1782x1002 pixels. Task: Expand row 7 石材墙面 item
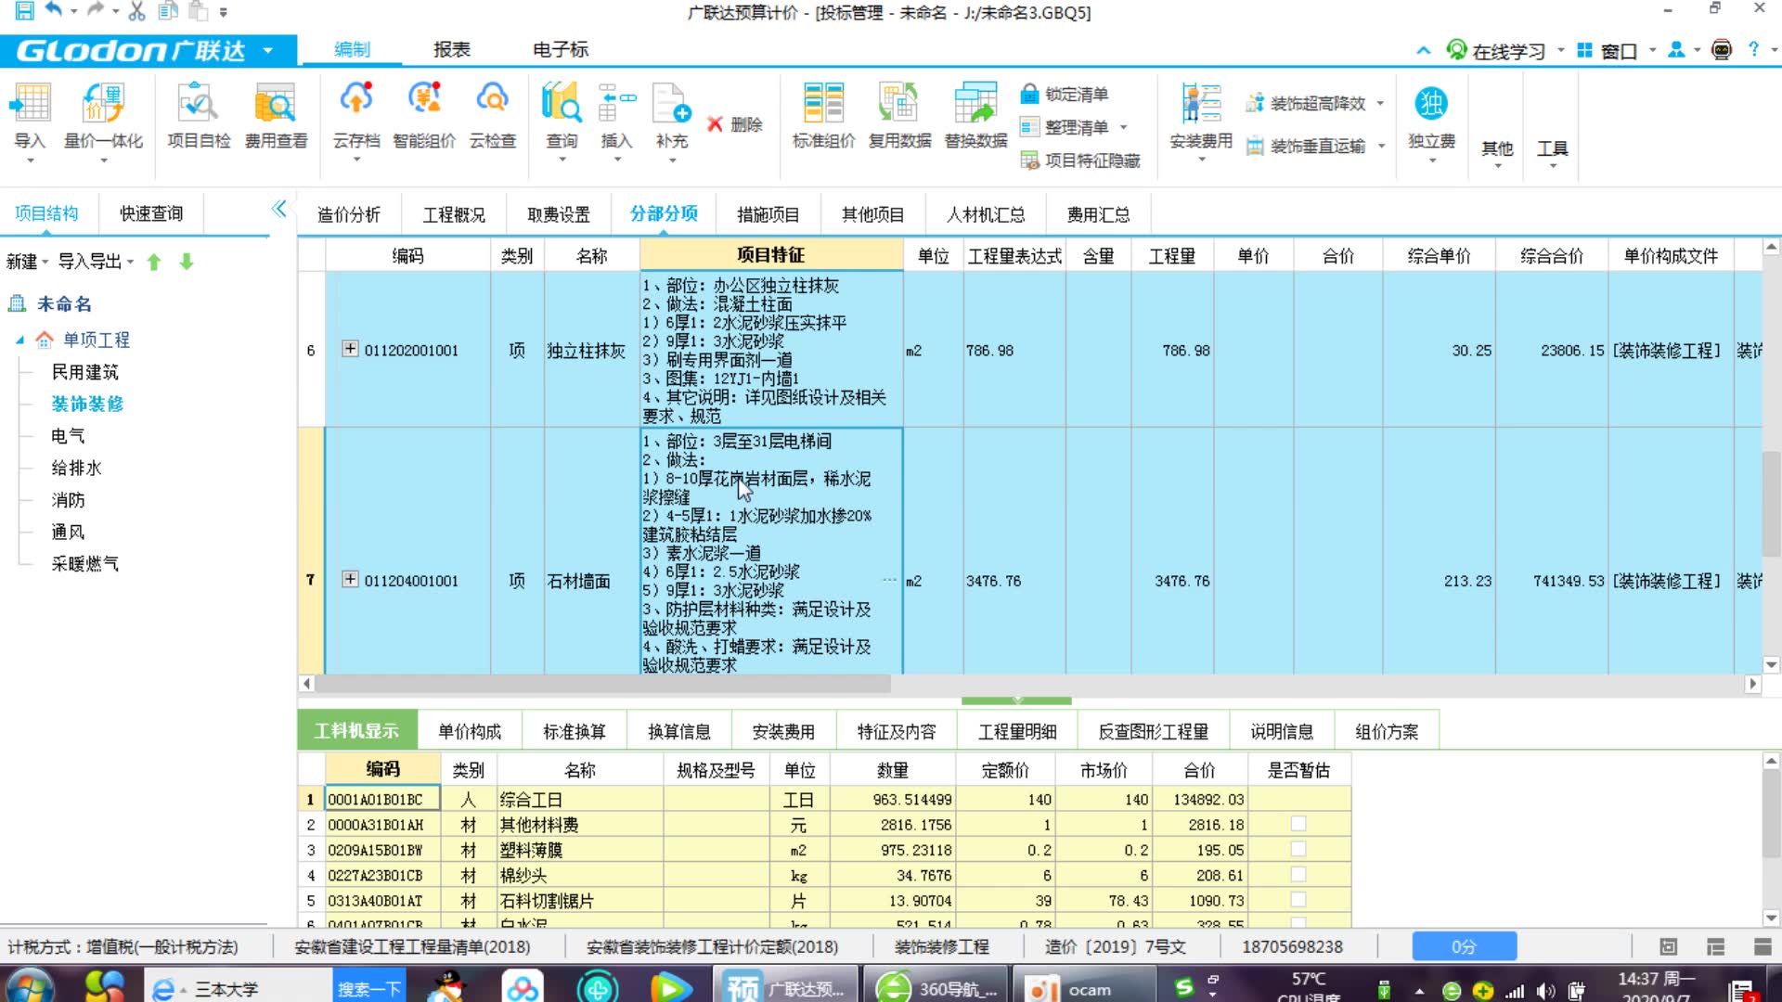pyautogui.click(x=350, y=579)
